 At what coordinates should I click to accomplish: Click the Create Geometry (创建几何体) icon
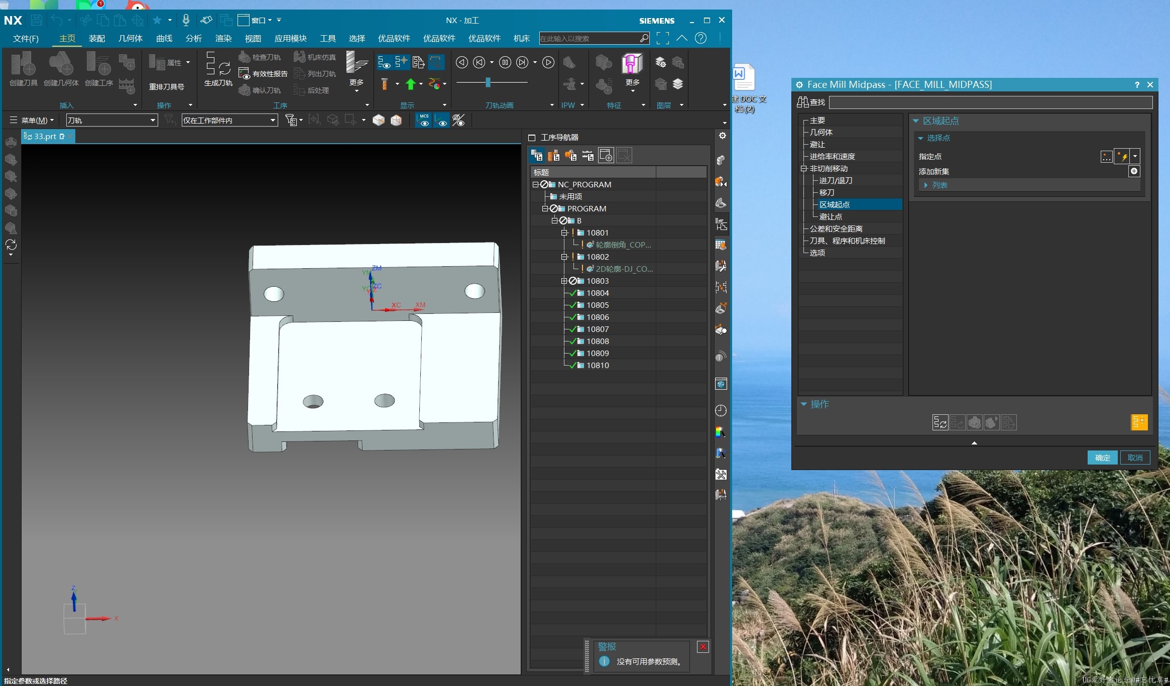click(x=61, y=64)
